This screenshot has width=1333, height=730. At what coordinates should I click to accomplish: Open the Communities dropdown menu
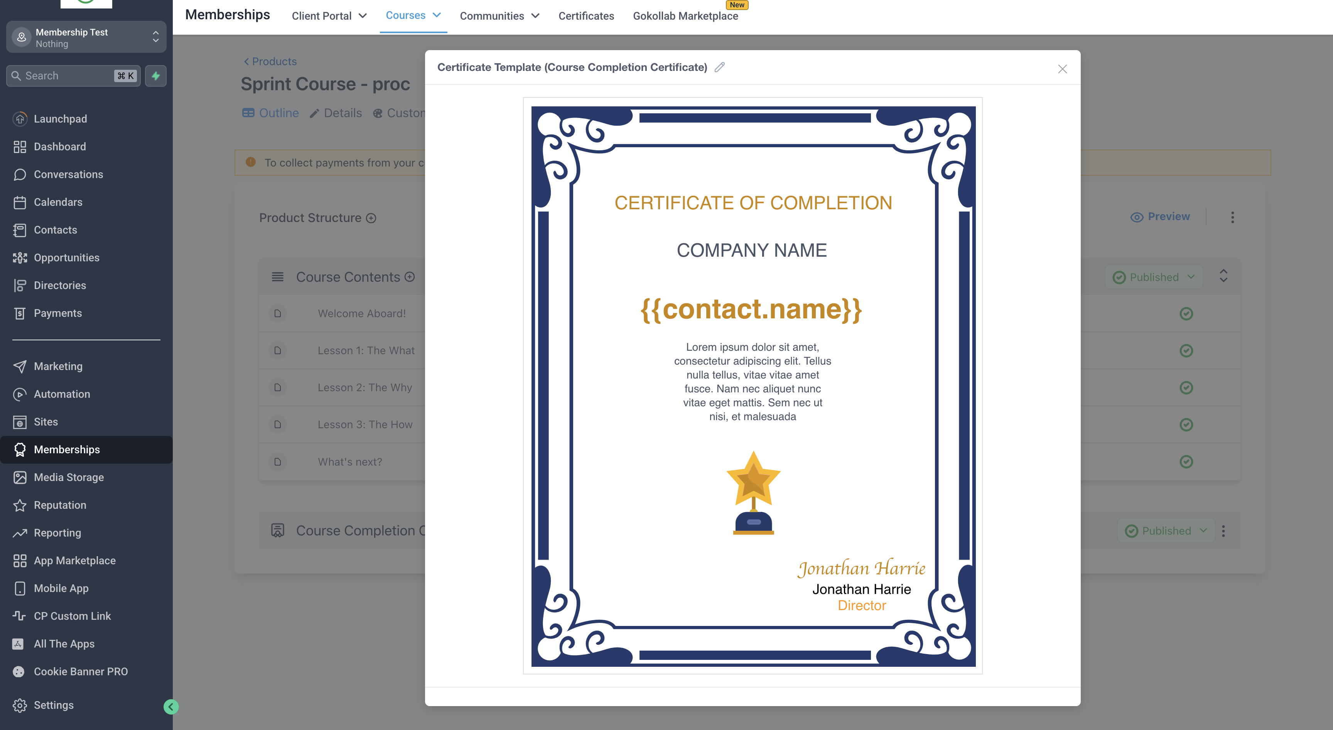coord(499,16)
